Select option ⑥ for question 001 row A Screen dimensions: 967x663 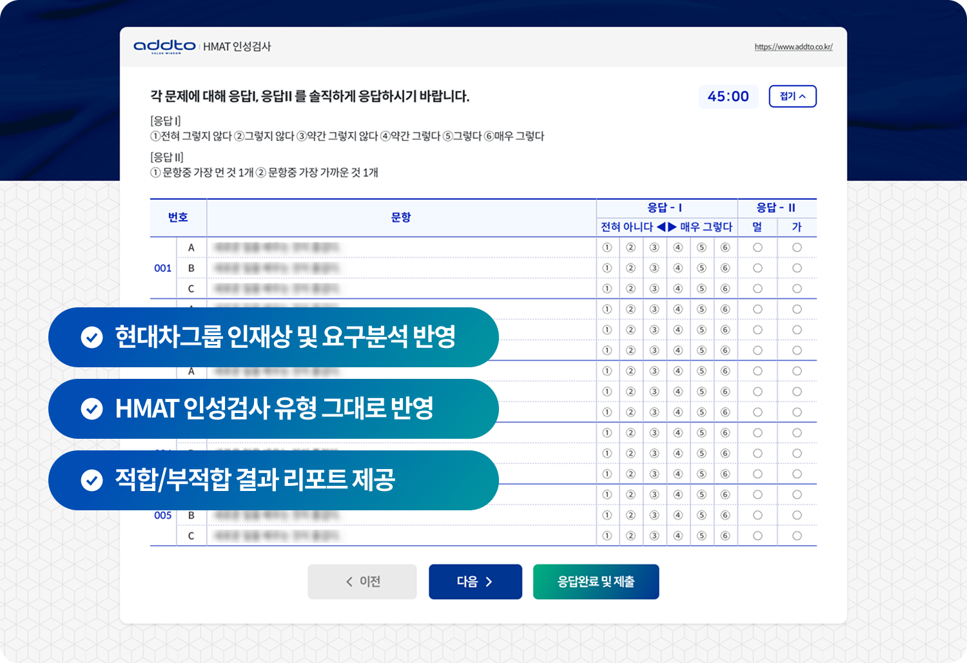pyautogui.click(x=725, y=247)
